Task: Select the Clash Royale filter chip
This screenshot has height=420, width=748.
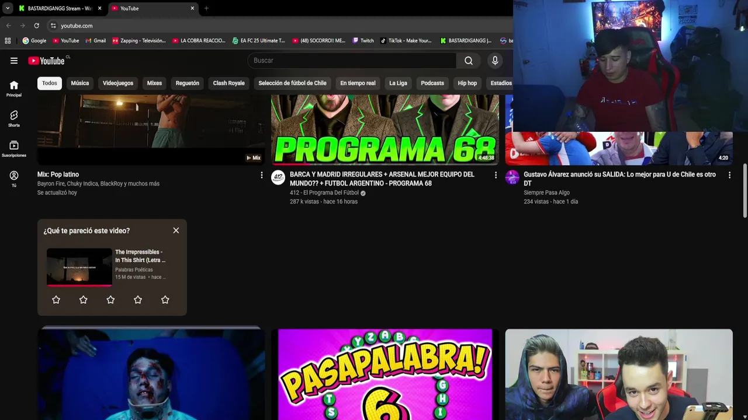Action: pos(229,83)
